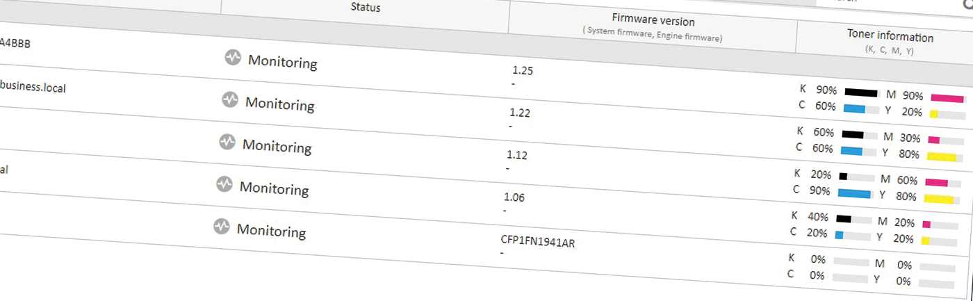
Task: Click the Monitoring pulse icon beside firmware 1.22
Action: (230, 100)
